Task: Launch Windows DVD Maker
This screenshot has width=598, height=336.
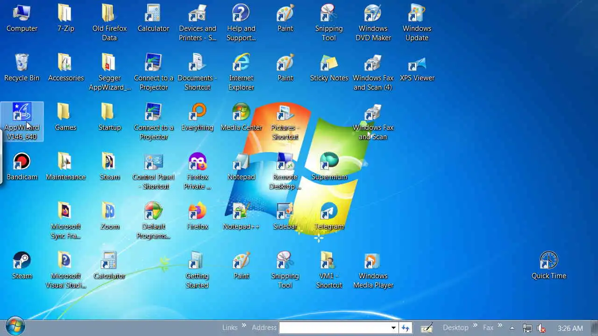Action: coord(373,23)
